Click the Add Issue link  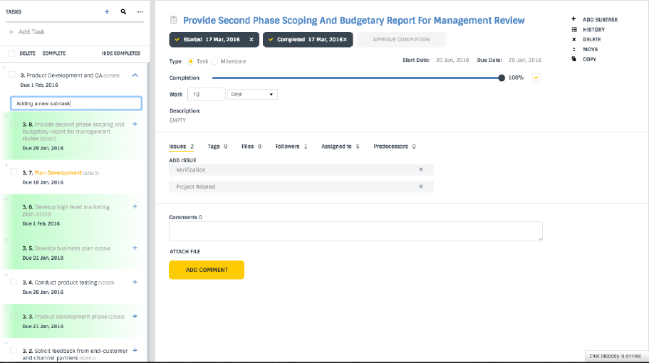[x=182, y=160]
